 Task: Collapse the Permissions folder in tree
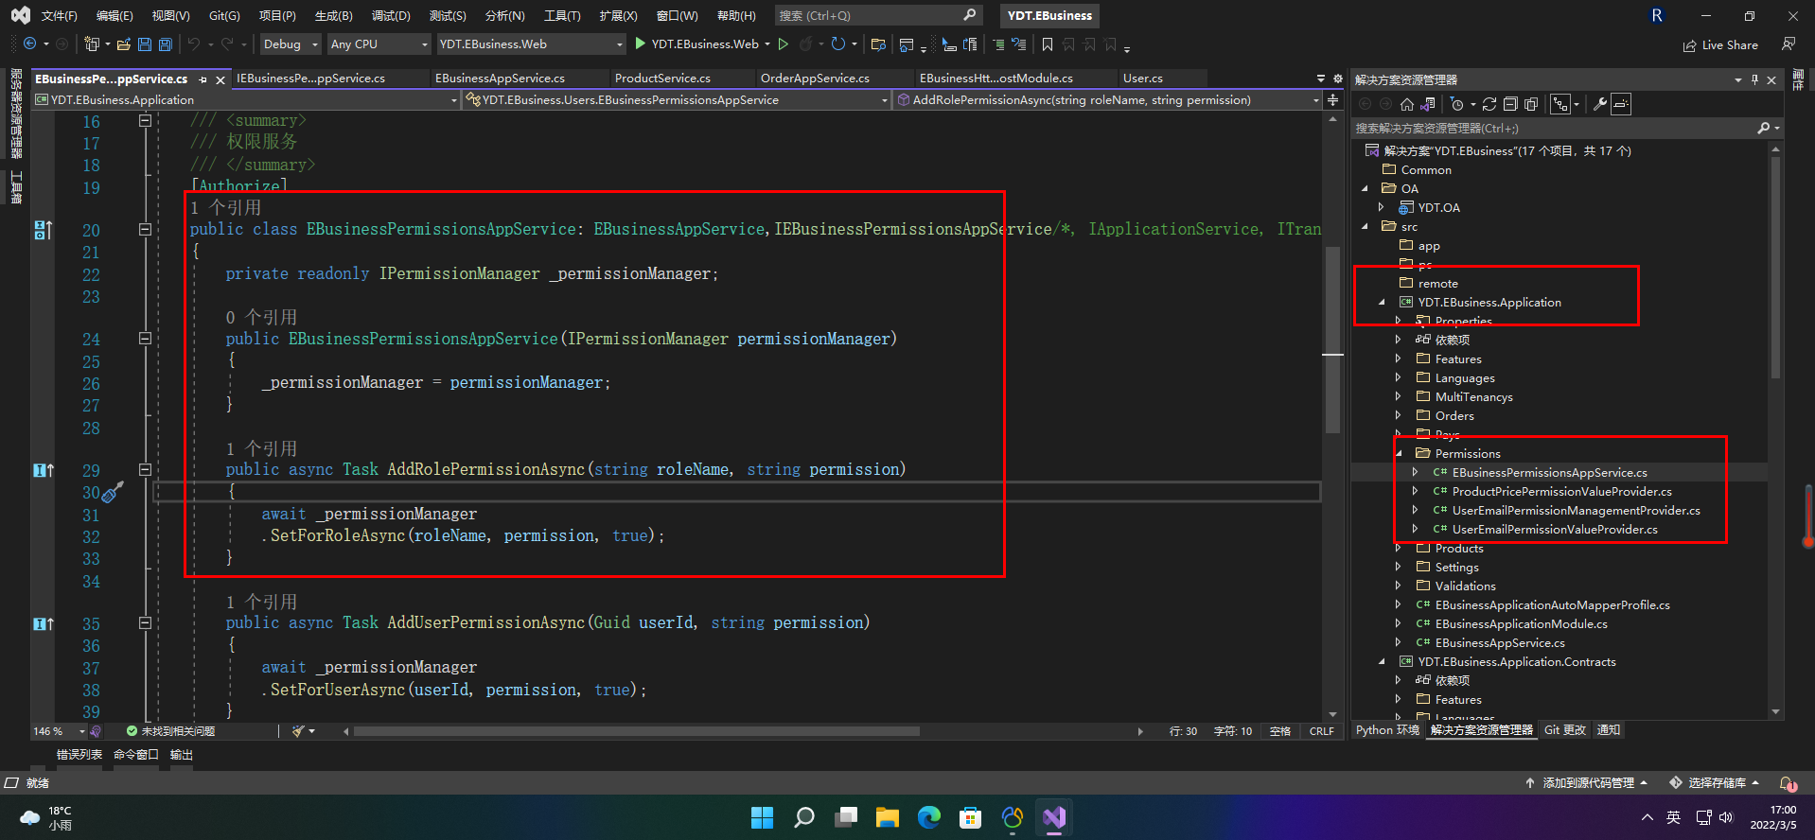pyautogui.click(x=1399, y=454)
